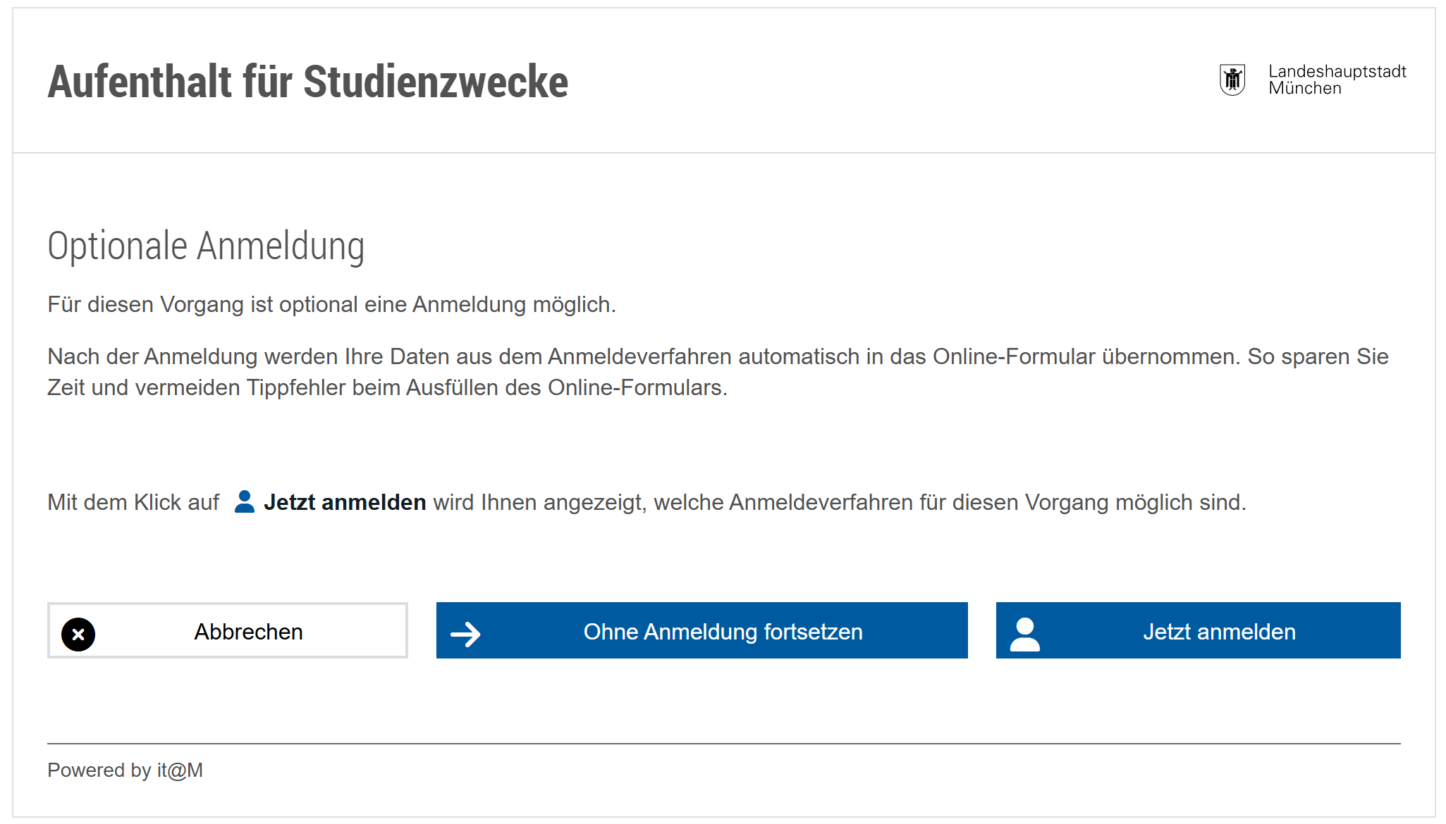Click the black X icon on Abbrechen

click(78, 634)
